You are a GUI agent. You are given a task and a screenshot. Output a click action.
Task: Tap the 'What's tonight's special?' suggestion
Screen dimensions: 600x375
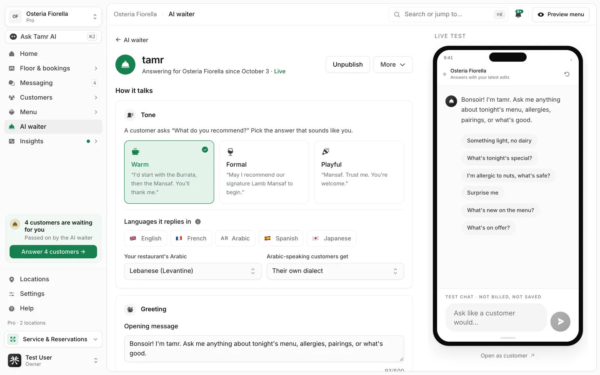[500, 158]
